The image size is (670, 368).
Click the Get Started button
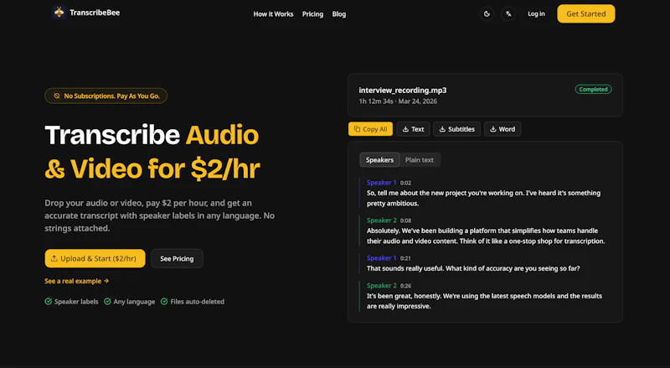pos(585,13)
